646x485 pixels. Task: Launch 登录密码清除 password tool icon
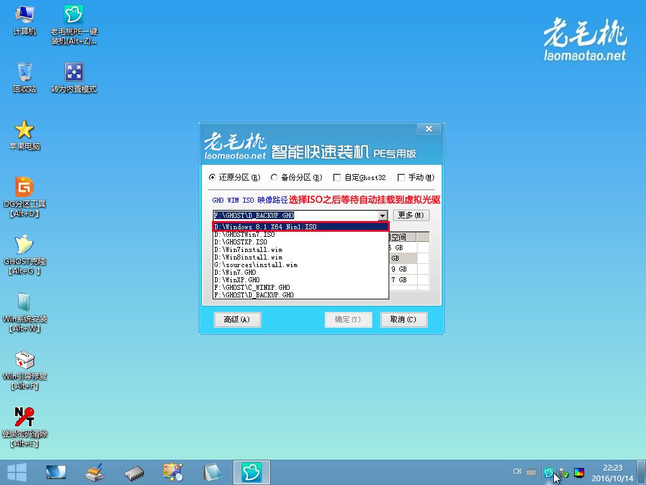tap(25, 418)
